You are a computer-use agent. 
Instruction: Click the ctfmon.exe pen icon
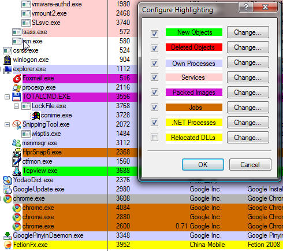(17, 162)
